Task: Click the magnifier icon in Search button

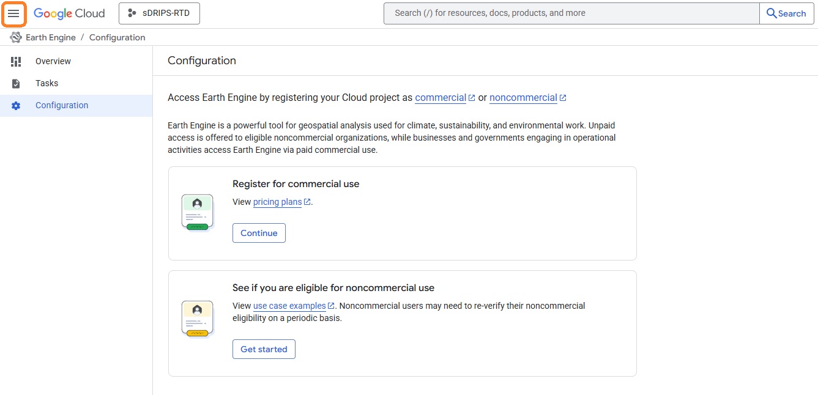Action: point(772,13)
